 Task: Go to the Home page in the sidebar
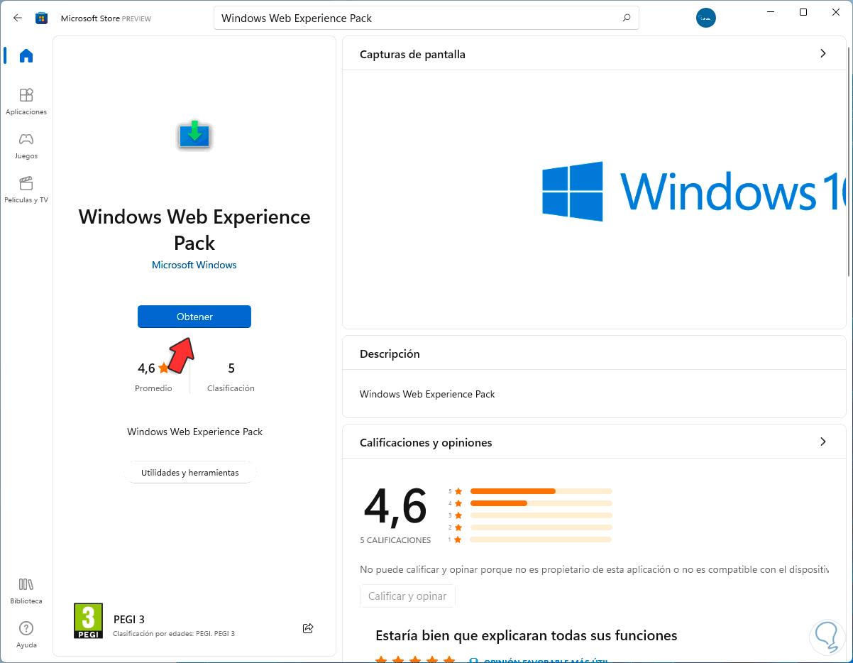(x=26, y=55)
